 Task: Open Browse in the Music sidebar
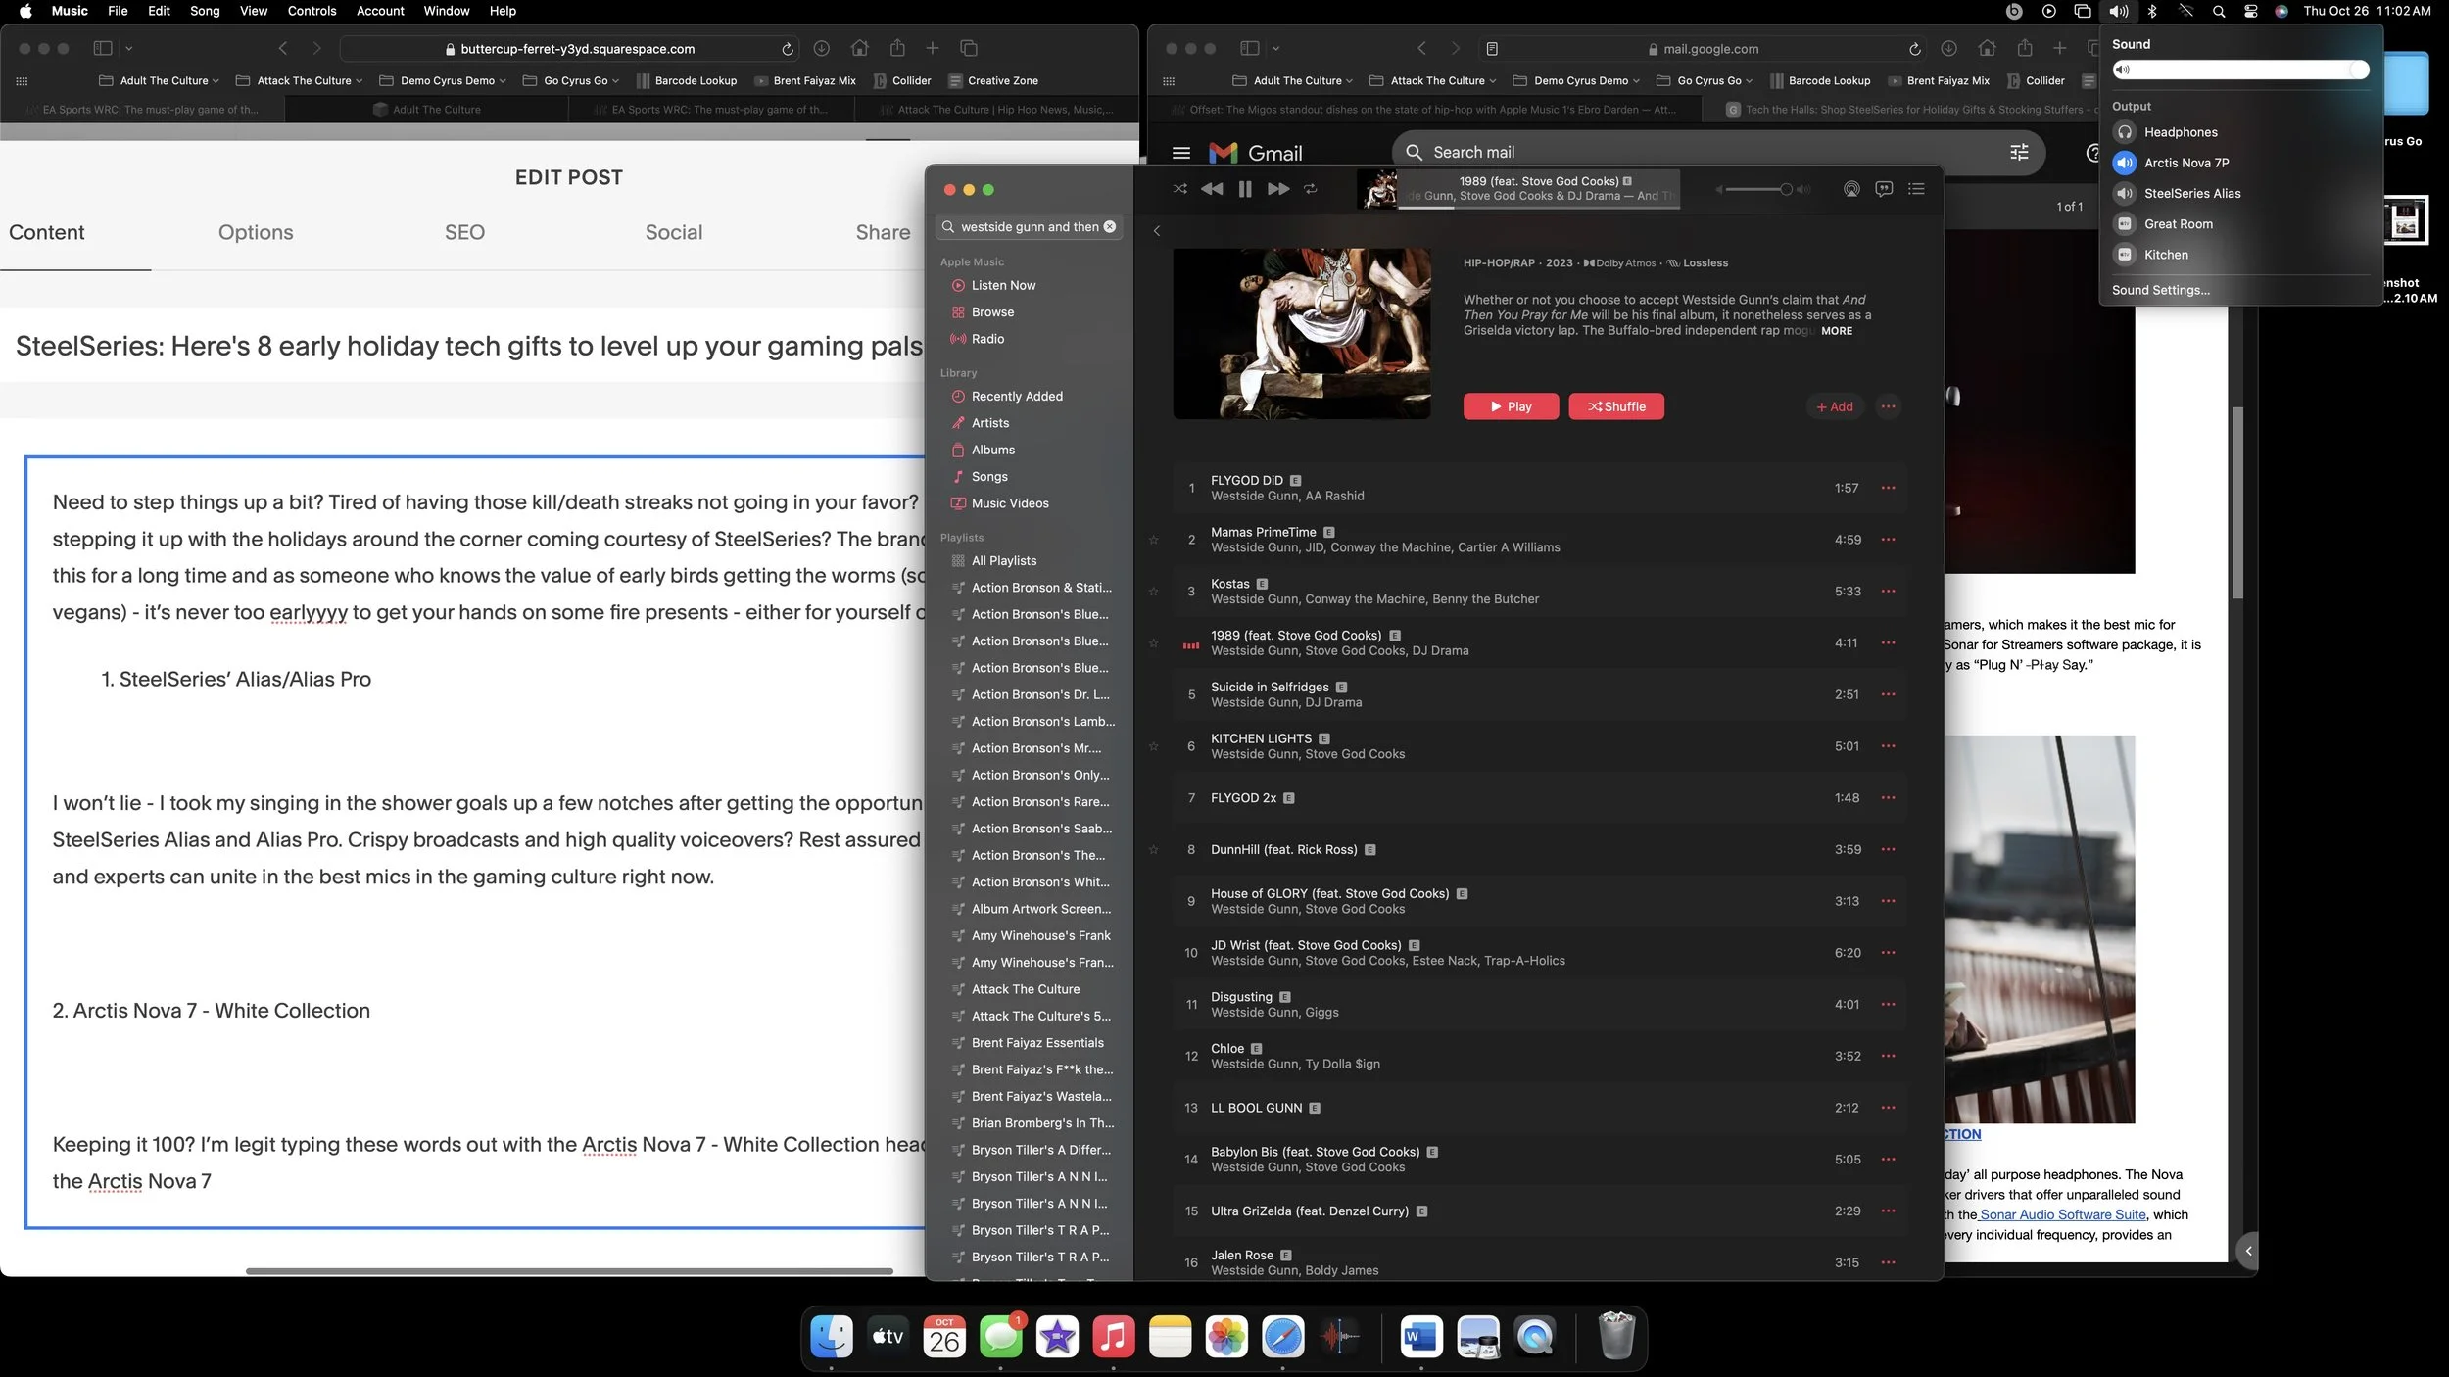[x=992, y=312]
